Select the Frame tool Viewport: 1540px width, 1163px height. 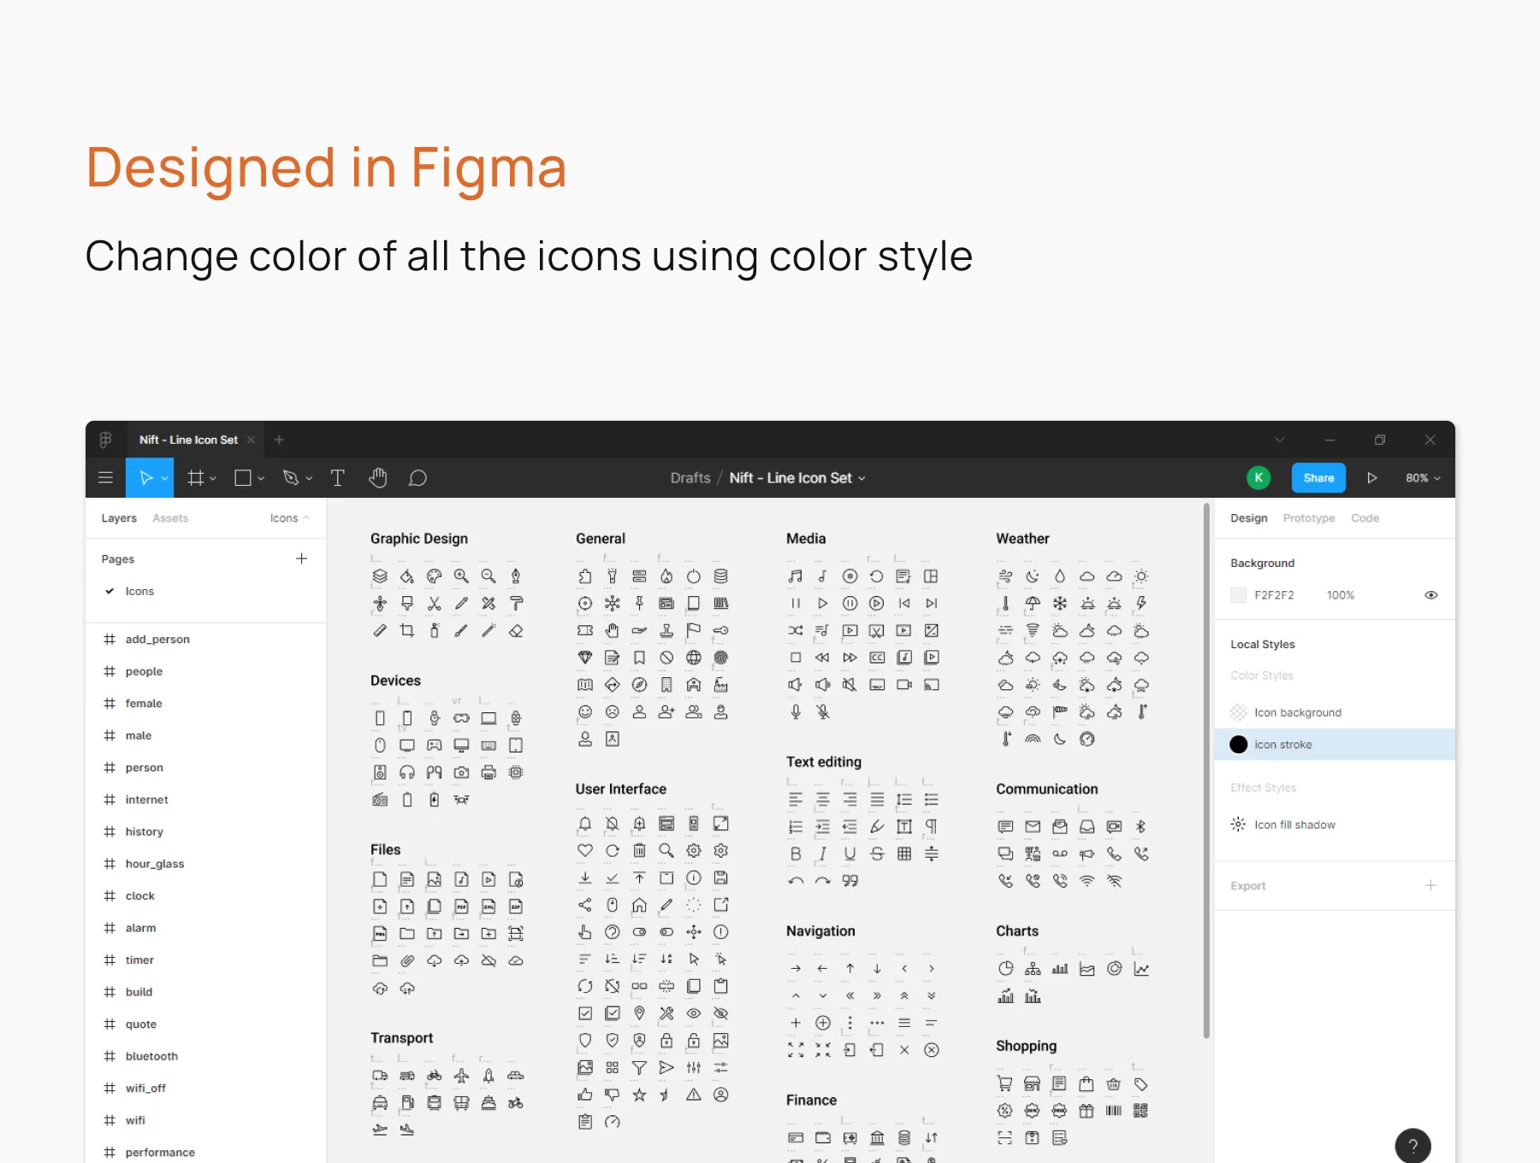196,478
